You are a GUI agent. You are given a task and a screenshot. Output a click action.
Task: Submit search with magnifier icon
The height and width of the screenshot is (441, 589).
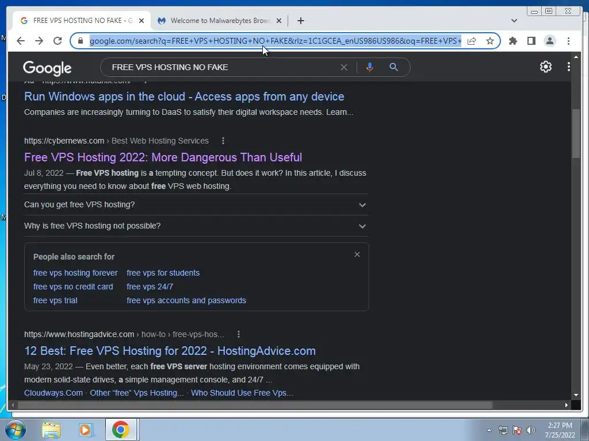click(x=393, y=67)
